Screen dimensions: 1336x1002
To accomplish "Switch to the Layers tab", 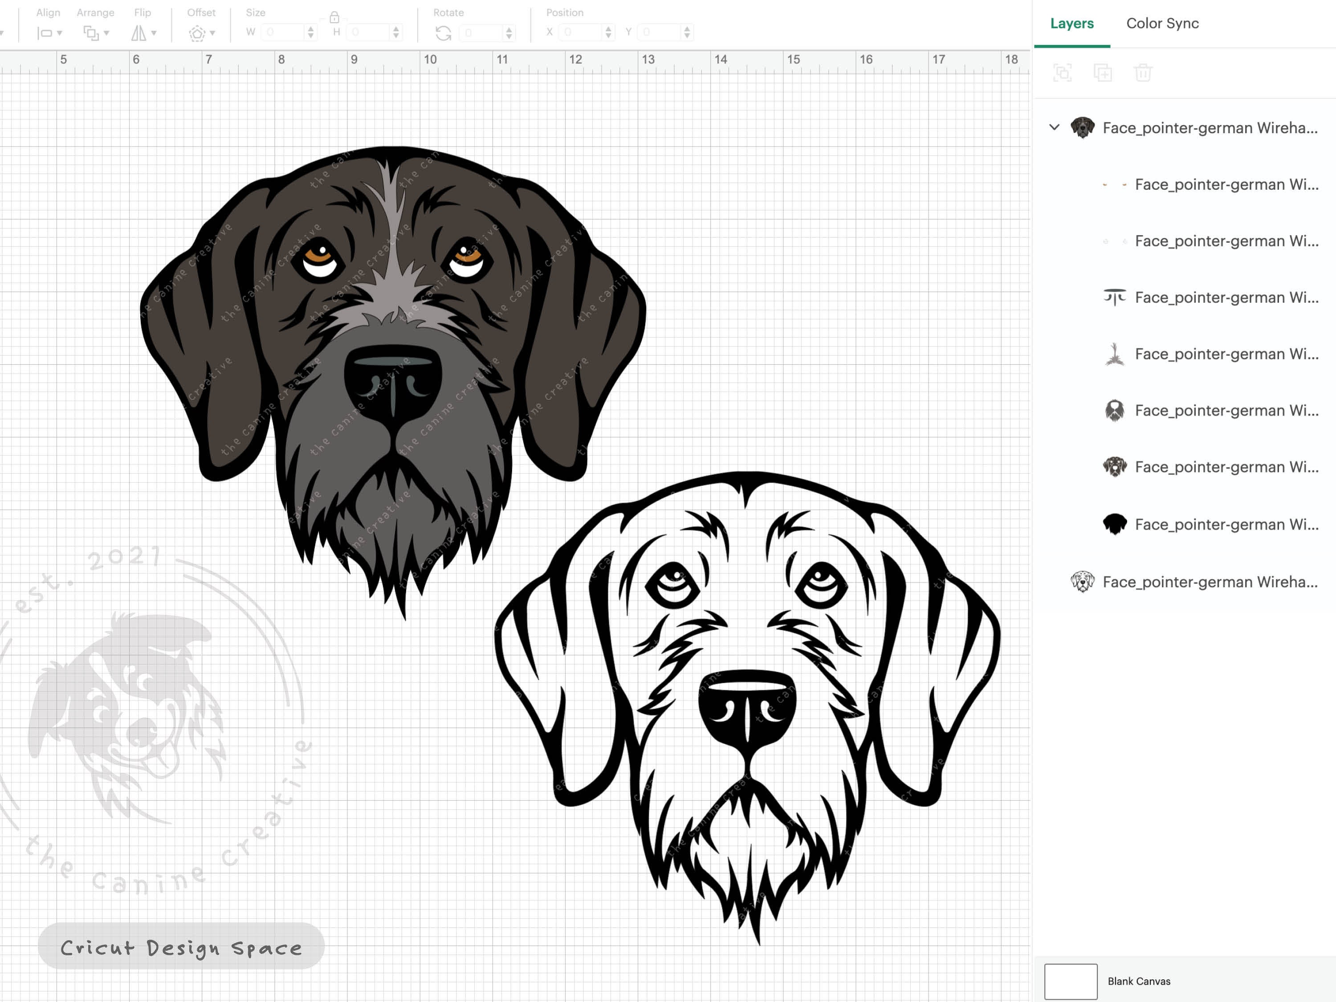I will point(1071,23).
